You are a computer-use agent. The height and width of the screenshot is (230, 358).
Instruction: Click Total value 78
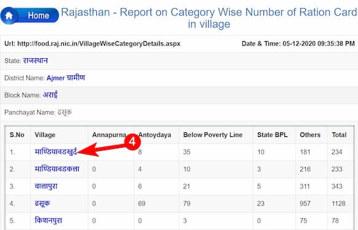click(335, 221)
